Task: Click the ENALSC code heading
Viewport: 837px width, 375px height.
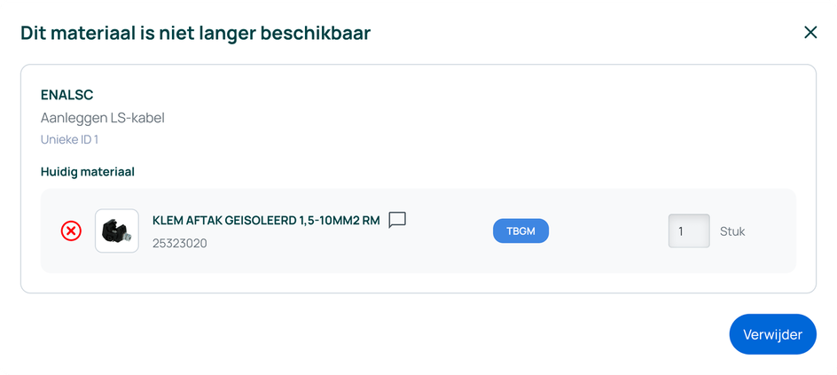Action: pyautogui.click(x=66, y=95)
